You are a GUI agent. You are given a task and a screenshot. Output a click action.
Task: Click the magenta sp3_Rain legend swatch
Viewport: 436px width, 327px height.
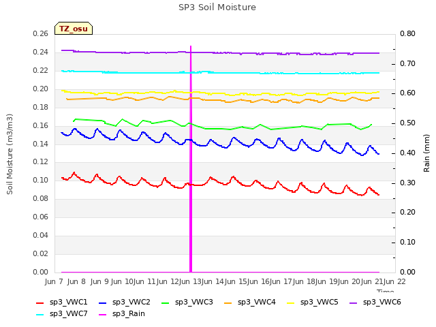click(103, 315)
